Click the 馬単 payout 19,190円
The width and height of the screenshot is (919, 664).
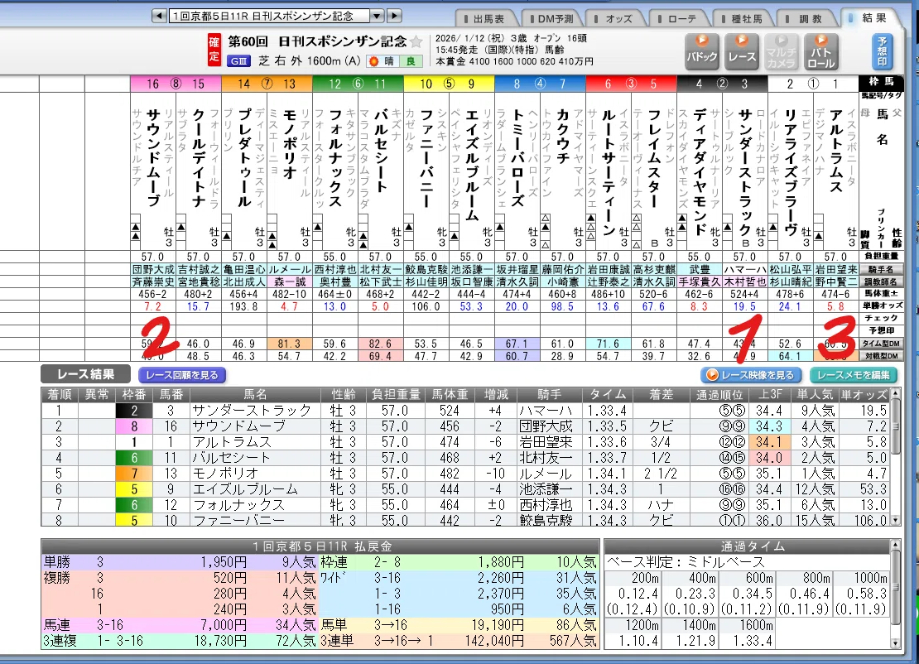pos(498,625)
